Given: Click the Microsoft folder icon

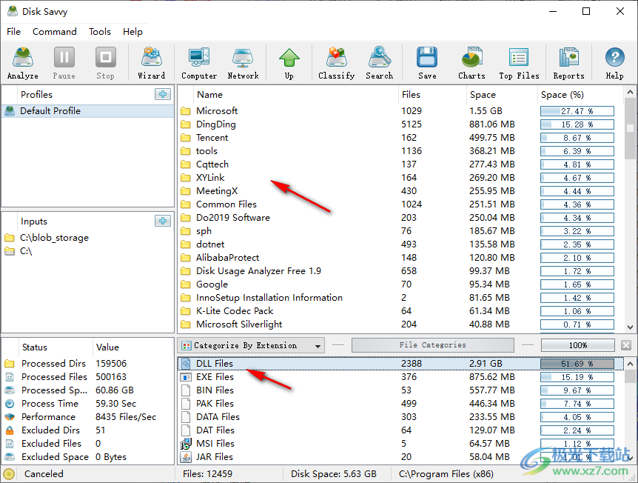Looking at the screenshot, I should [x=186, y=111].
